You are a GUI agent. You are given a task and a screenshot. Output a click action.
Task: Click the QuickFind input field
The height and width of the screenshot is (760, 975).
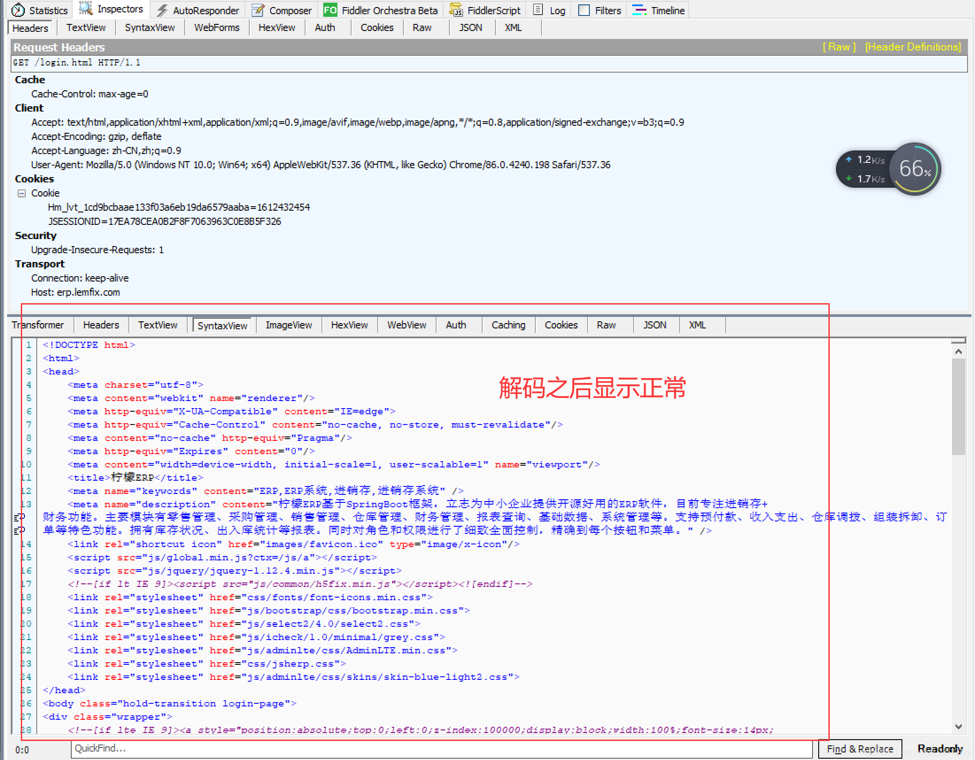[441, 748]
